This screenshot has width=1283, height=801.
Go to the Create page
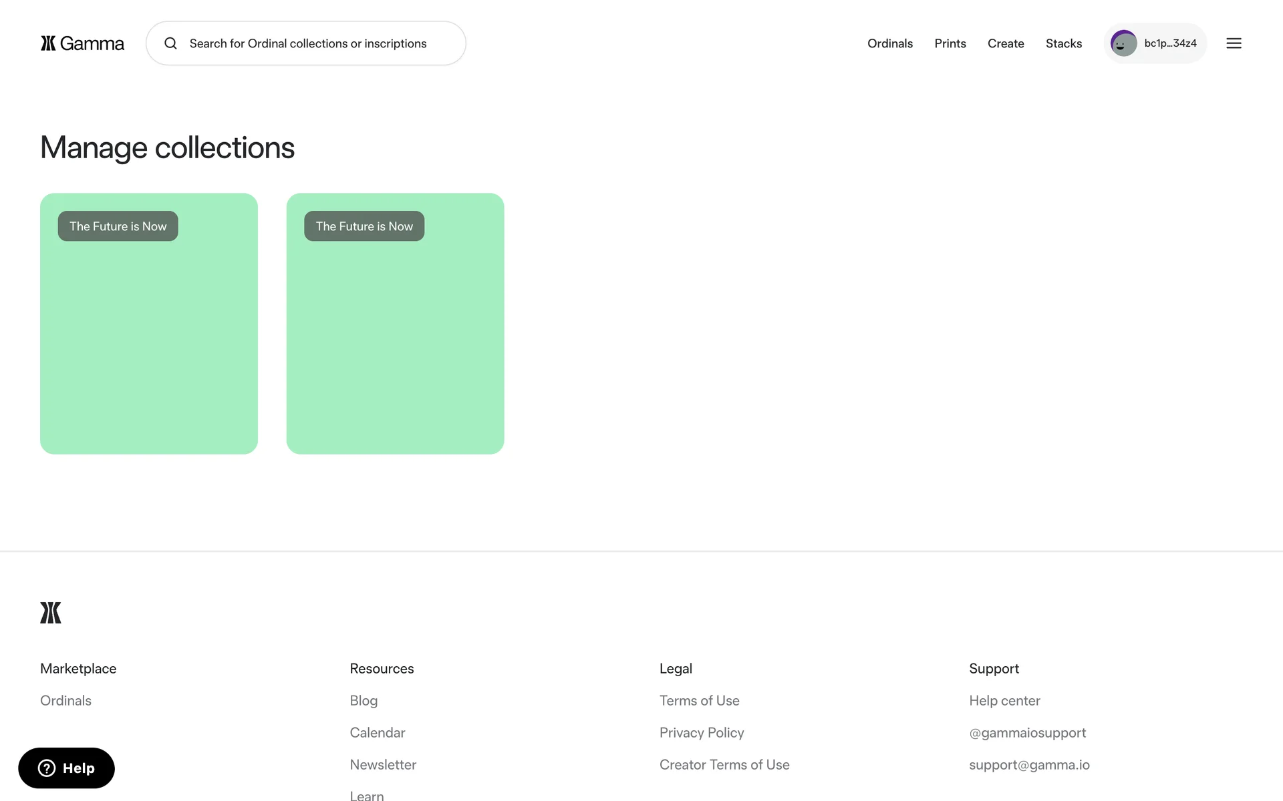pyautogui.click(x=1005, y=43)
